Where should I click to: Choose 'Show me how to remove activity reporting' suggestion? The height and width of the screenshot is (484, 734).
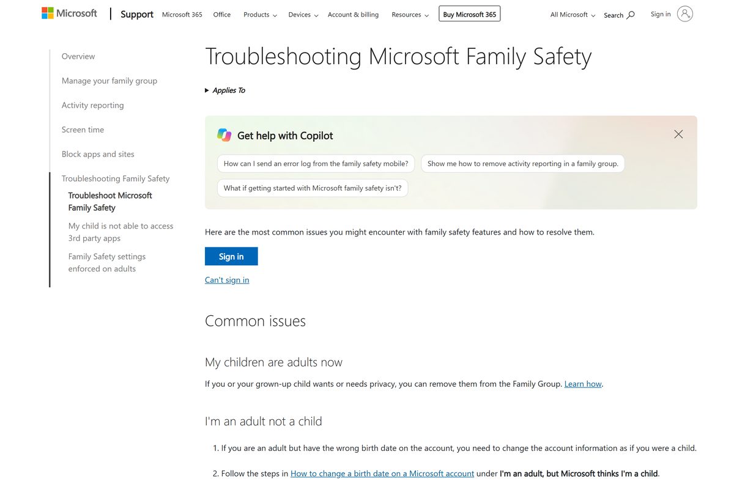click(x=523, y=164)
